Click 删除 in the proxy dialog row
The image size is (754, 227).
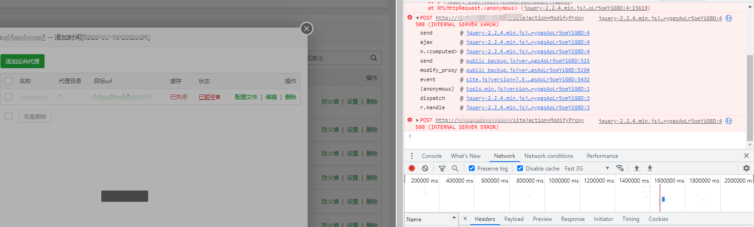click(291, 97)
